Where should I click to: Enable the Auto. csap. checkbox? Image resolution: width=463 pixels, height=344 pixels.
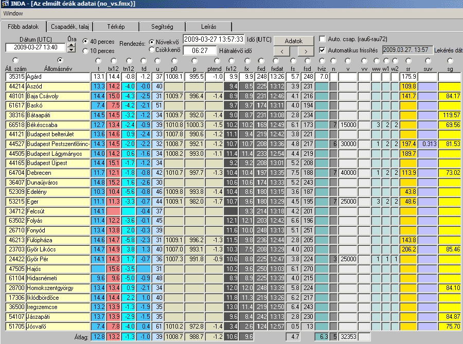(323, 39)
